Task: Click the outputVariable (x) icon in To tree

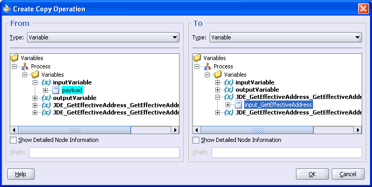Action: 229,90
